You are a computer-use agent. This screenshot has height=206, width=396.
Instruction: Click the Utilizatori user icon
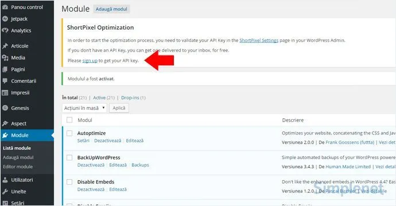pyautogui.click(x=5, y=180)
